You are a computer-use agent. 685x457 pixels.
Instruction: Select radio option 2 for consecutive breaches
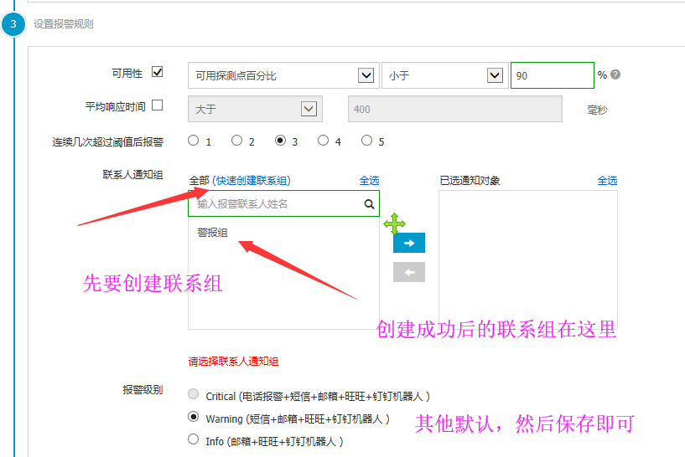[236, 141]
